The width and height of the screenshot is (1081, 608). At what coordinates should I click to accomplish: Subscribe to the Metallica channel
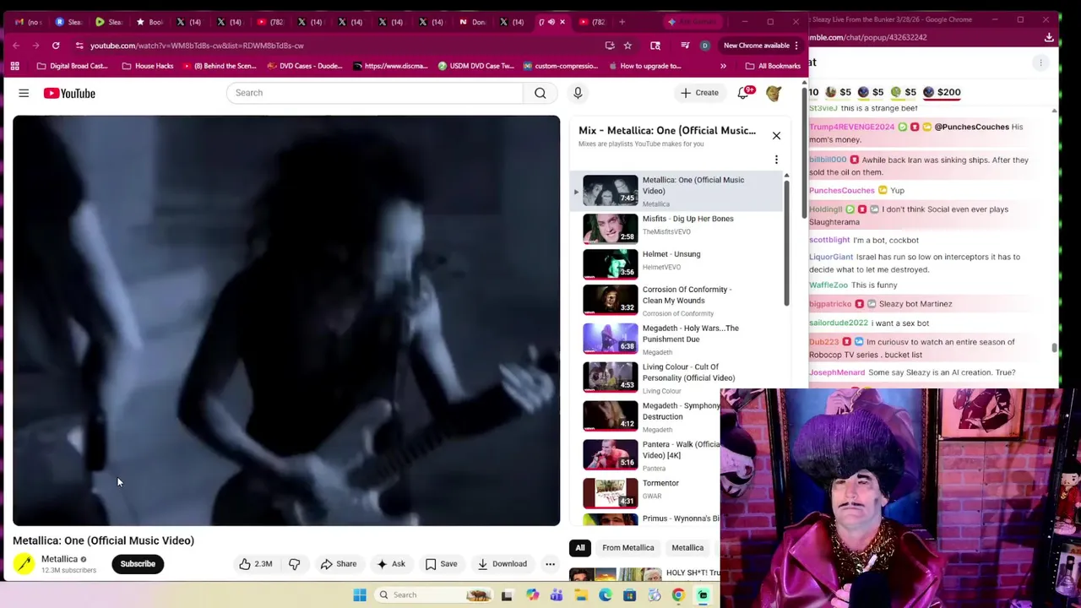138,564
